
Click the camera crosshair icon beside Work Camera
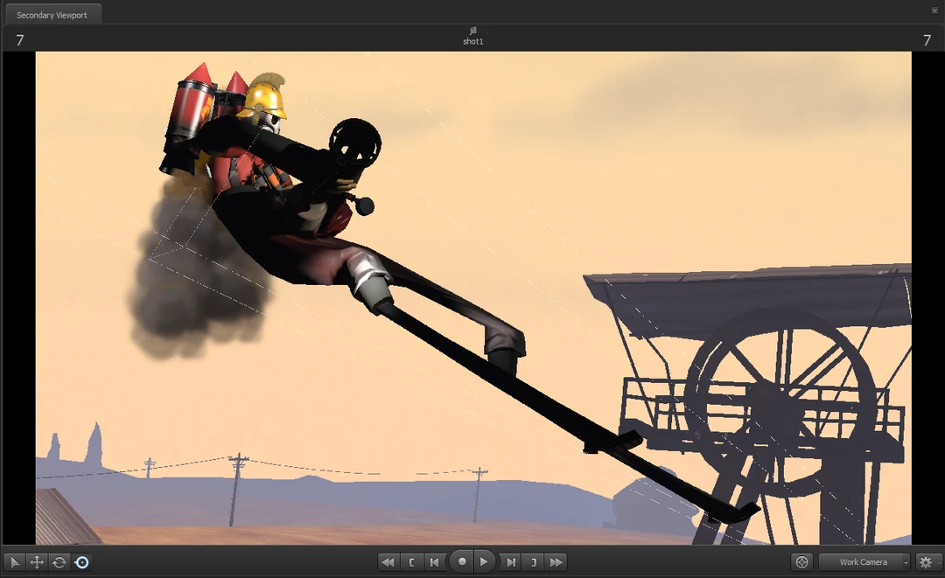pos(802,562)
